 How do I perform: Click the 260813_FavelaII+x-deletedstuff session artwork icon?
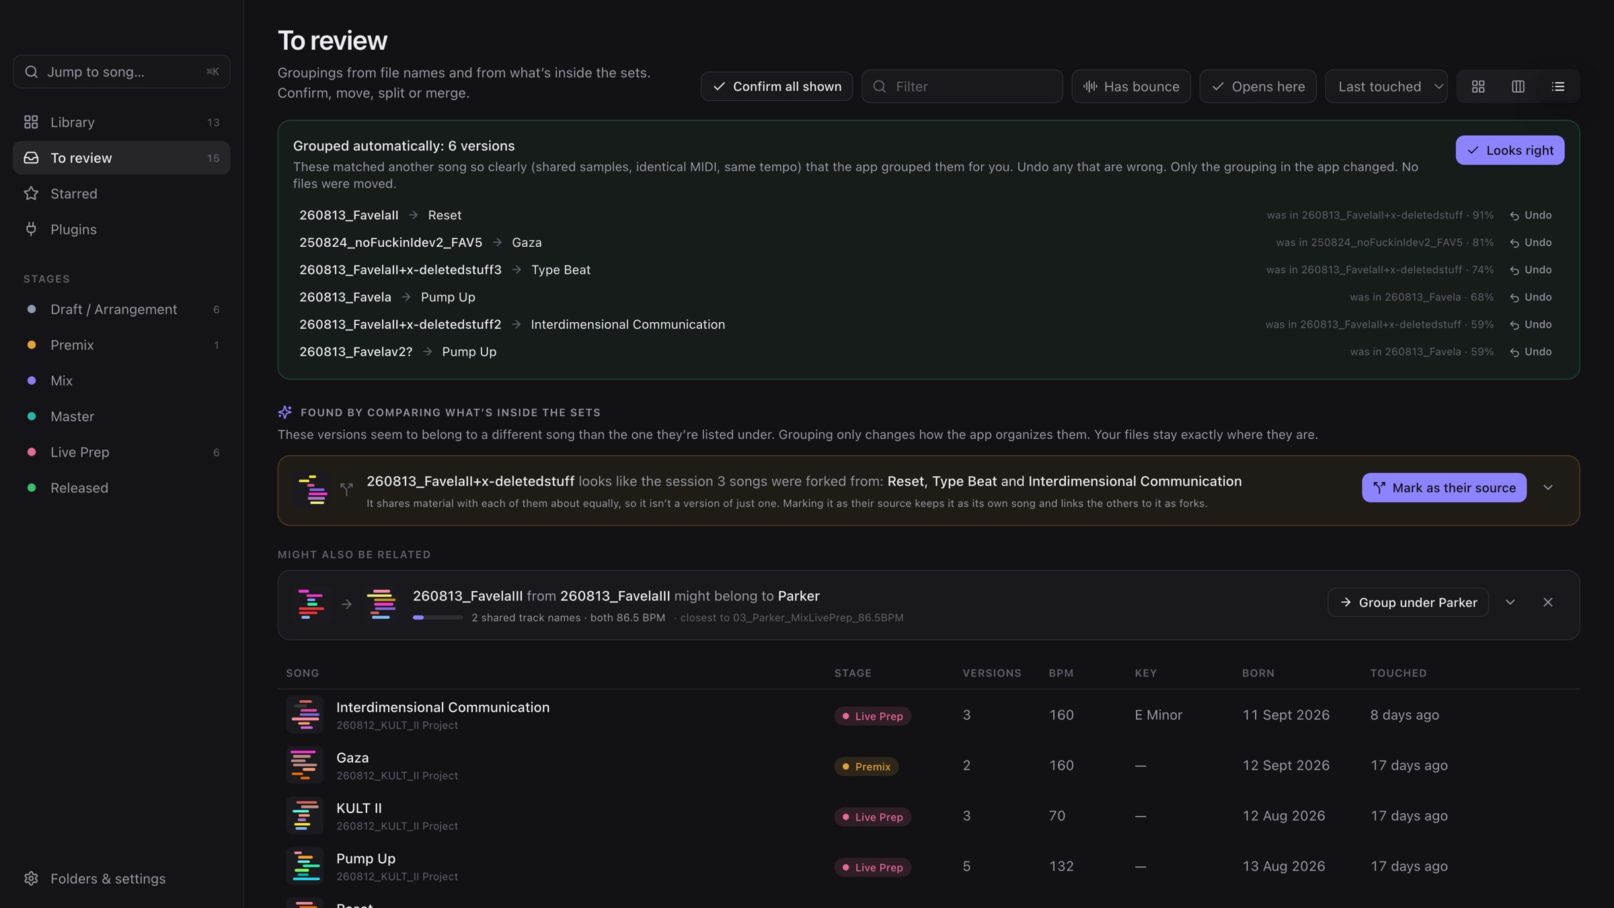coord(313,490)
